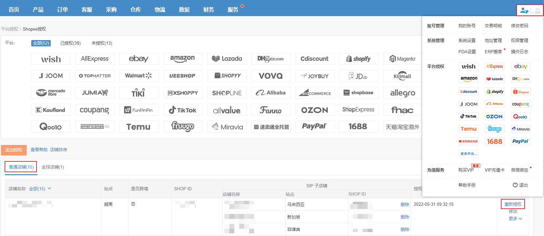This screenshot has height=236, width=544.
Task: Pick the JOYBUY platform tile
Action: pos(315,76)
